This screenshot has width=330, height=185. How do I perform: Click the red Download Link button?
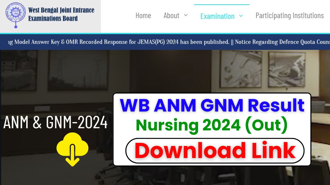(x=215, y=151)
